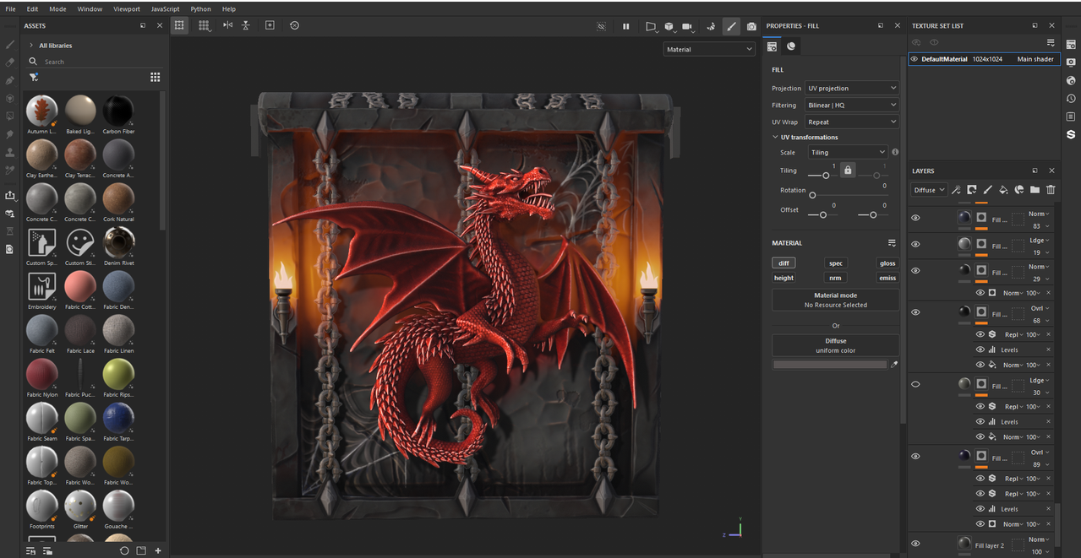
Task: Toggle the symmetry mirror tool in the toolbar
Action: pos(227,25)
